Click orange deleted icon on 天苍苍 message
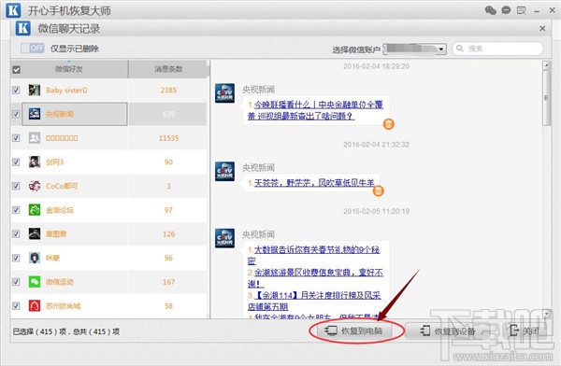 click(378, 190)
